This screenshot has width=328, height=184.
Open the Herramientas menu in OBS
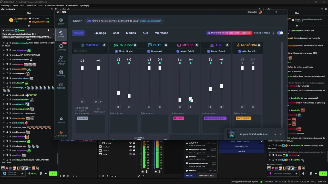click(x=72, y=6)
